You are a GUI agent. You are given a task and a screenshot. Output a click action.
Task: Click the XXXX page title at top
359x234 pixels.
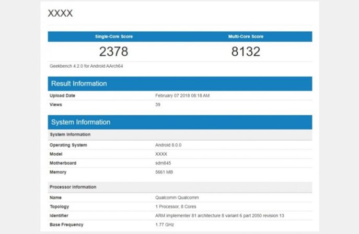(60, 14)
